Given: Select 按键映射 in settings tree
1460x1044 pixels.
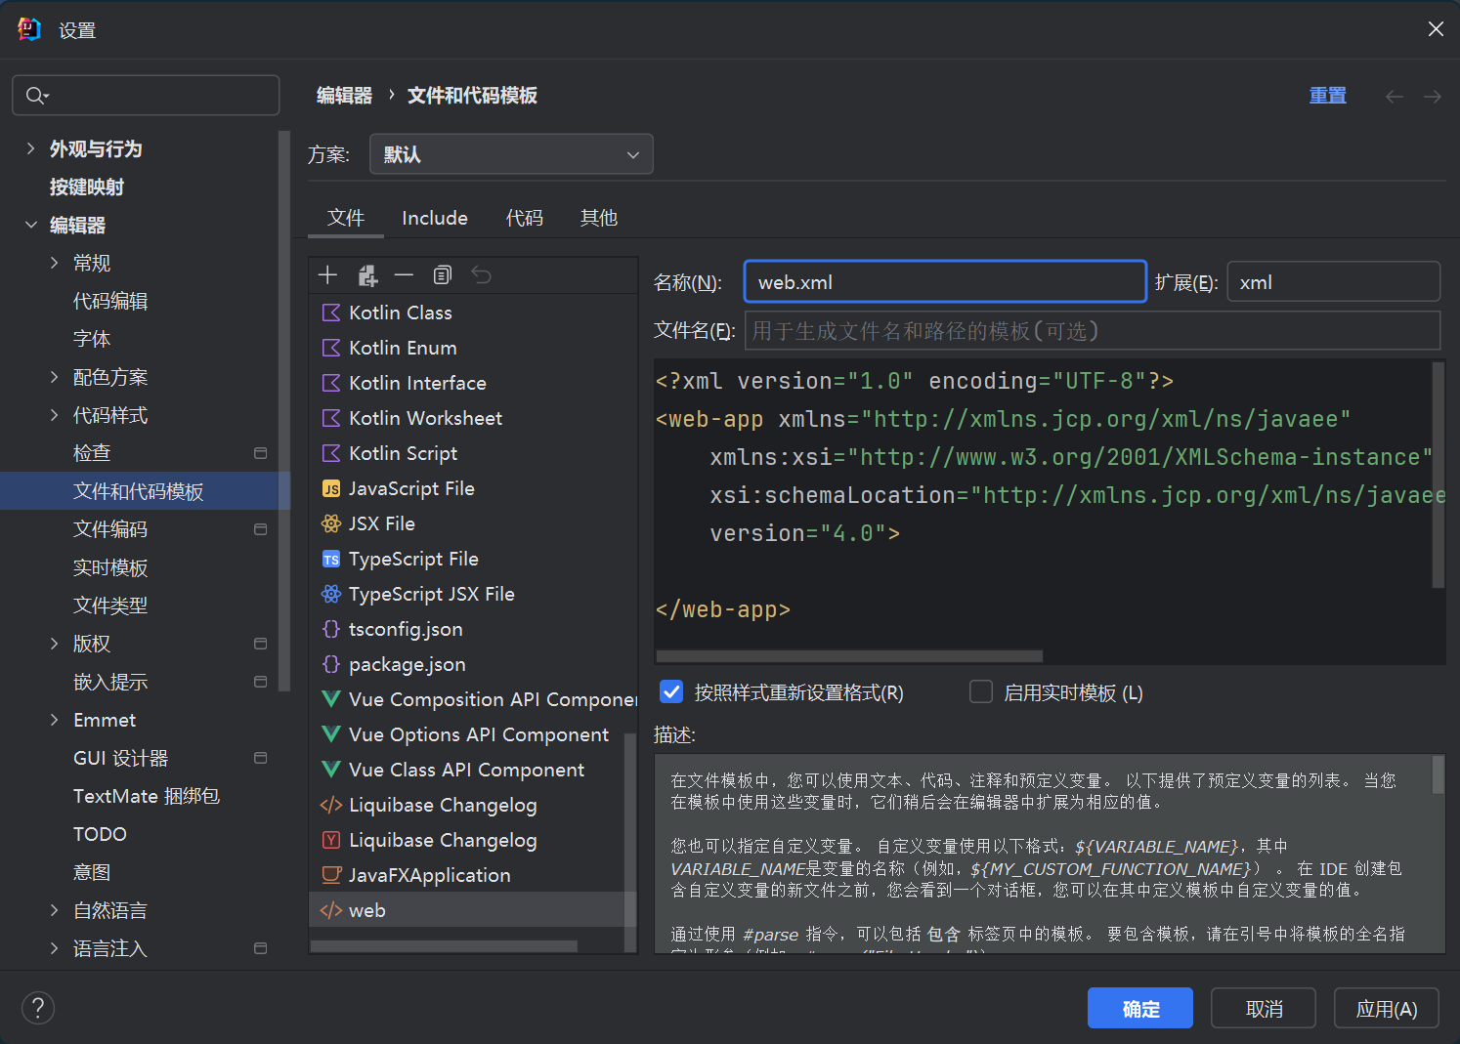Looking at the screenshot, I should coord(87,187).
